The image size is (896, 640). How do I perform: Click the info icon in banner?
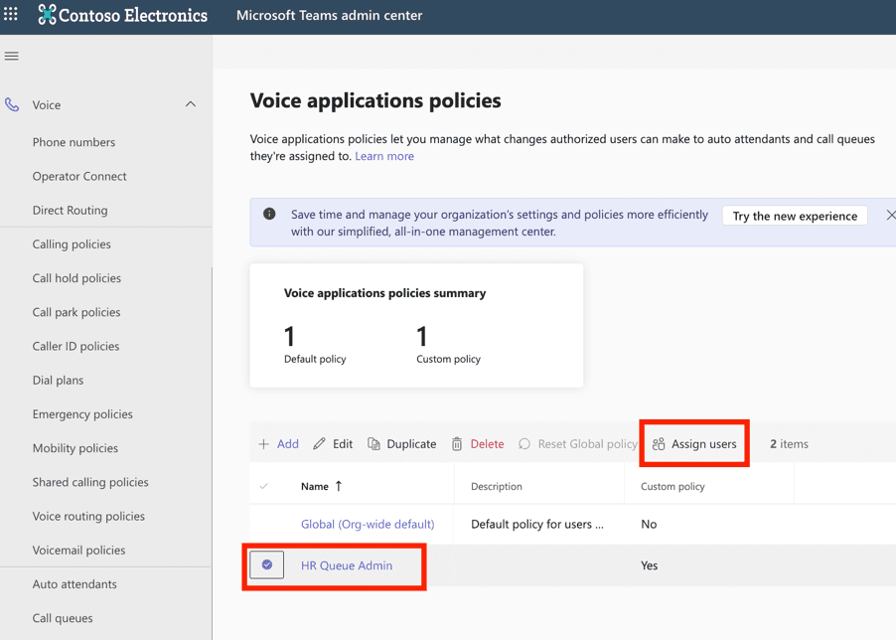tap(269, 214)
